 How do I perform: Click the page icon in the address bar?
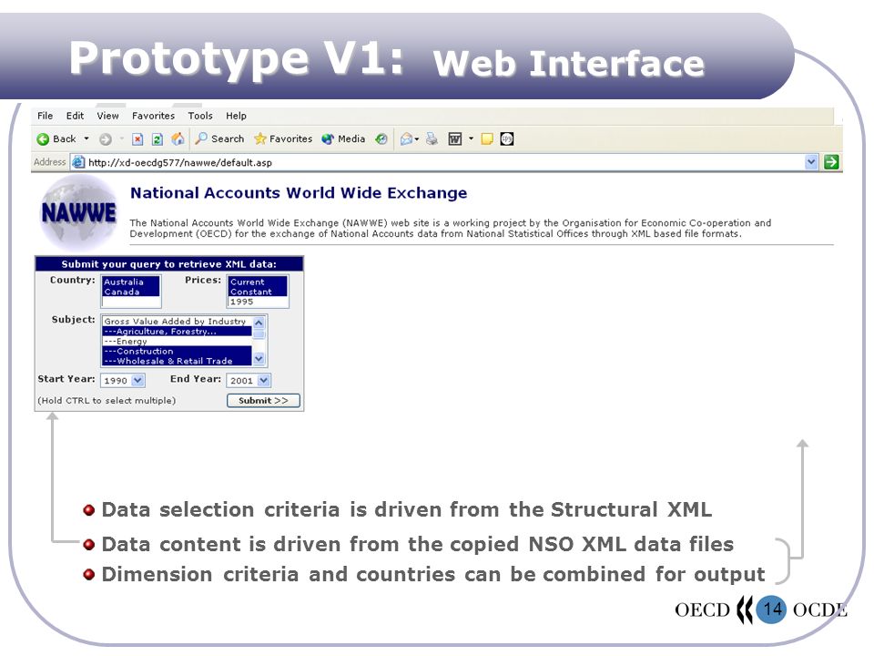click(x=78, y=162)
